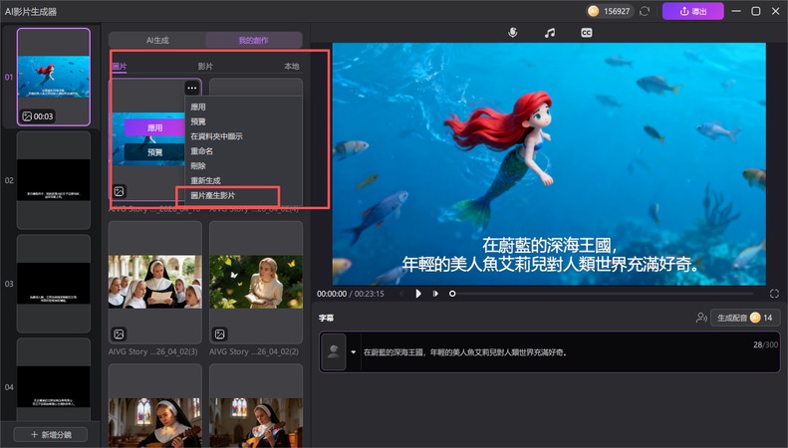788x448 pixels.
Task: Choose 應用 in the context menu
Action: (198, 107)
